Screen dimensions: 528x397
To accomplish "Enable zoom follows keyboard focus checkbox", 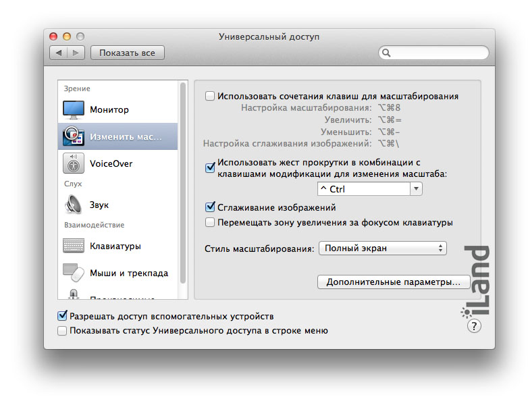I will 210,222.
